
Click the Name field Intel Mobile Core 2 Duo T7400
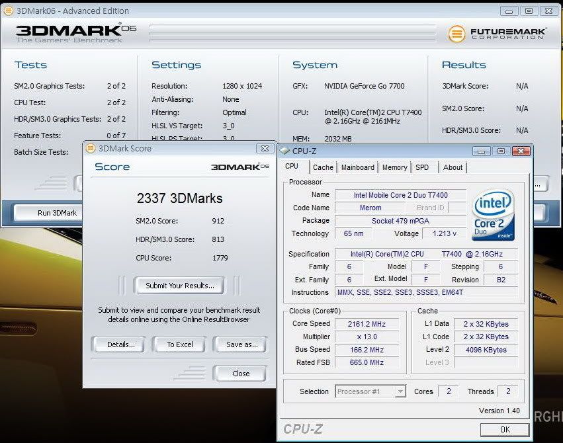pos(401,195)
